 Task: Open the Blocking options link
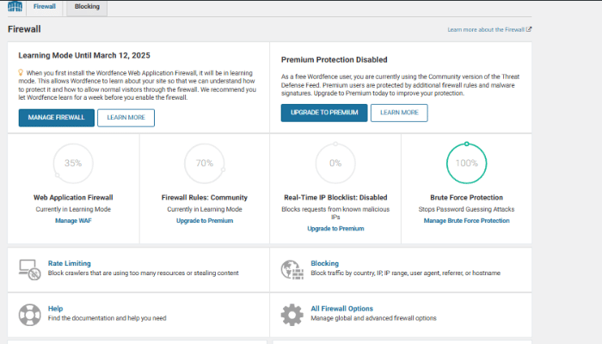pos(325,263)
